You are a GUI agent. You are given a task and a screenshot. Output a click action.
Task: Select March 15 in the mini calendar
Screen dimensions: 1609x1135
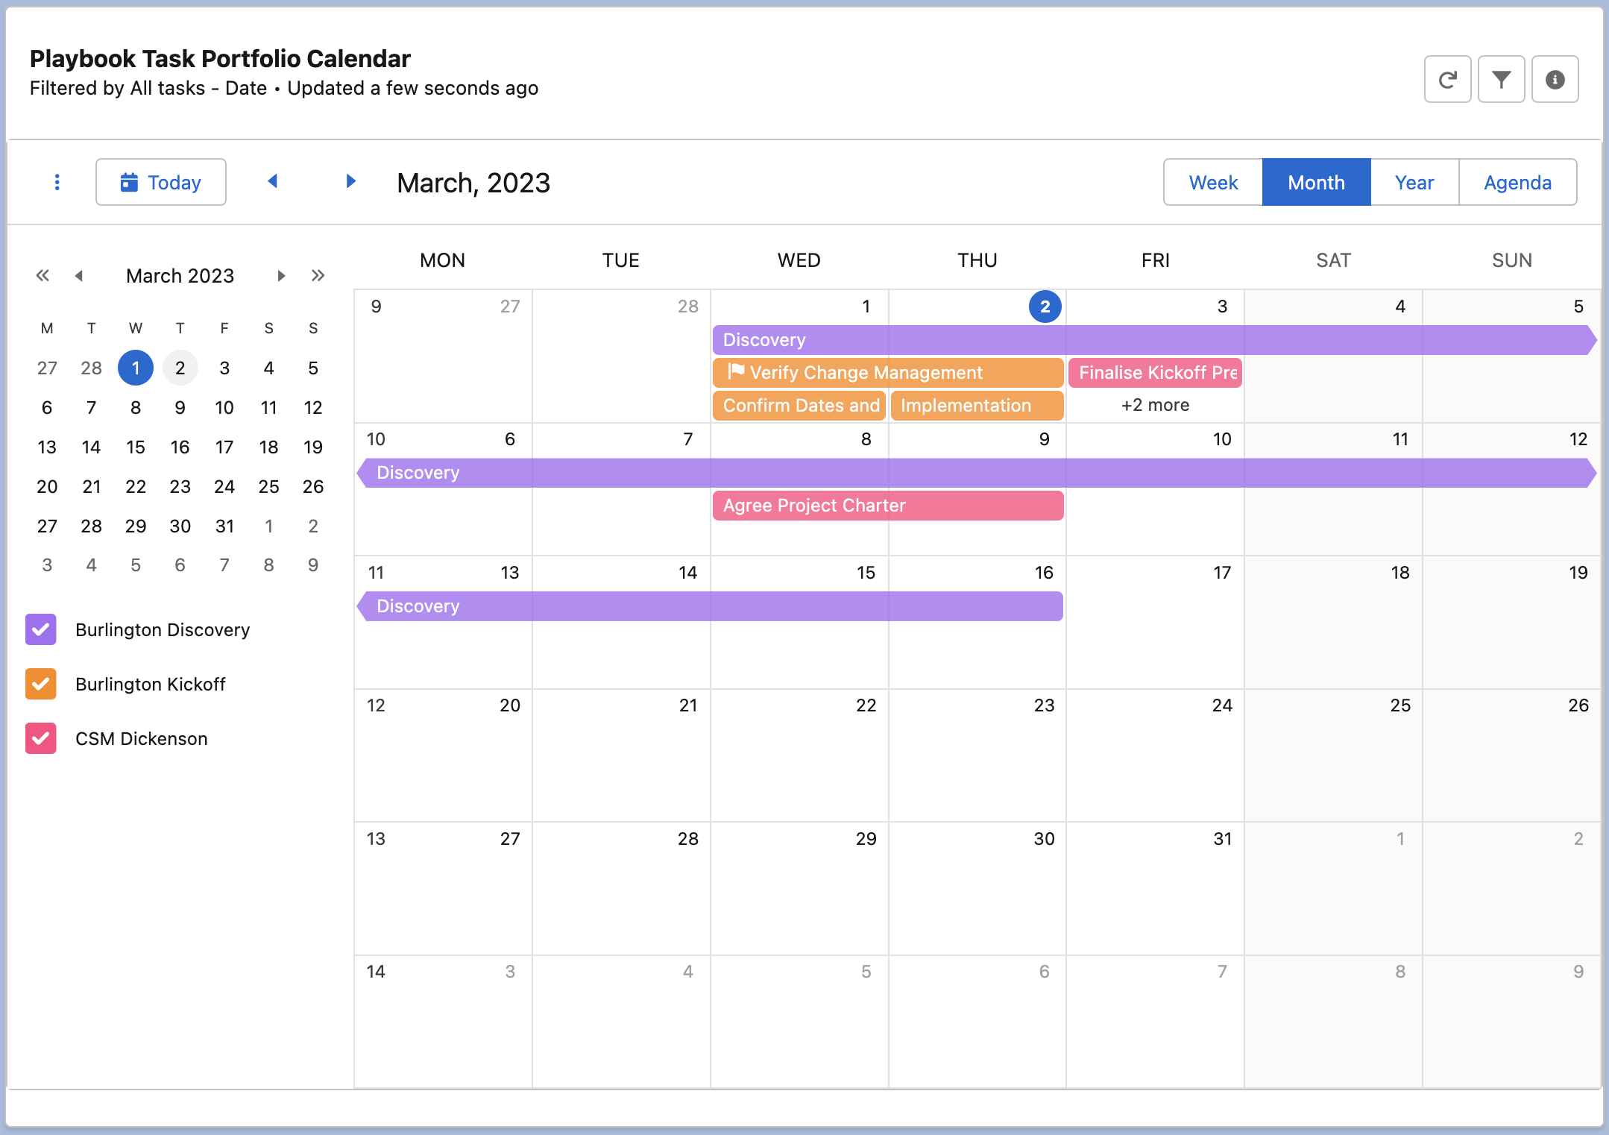pyautogui.click(x=136, y=447)
